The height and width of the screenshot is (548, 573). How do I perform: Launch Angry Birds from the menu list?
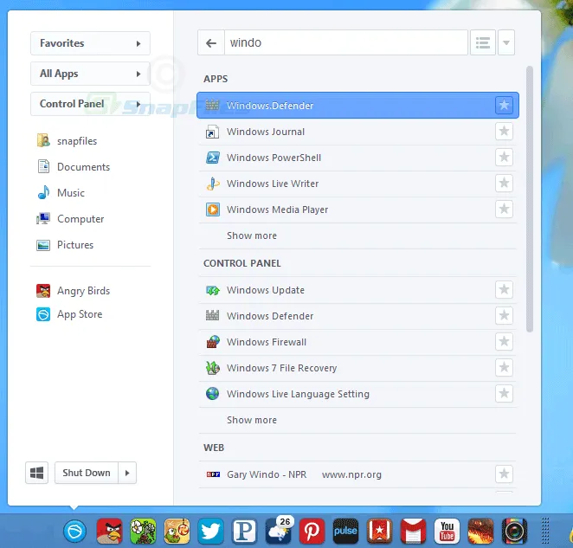click(x=73, y=291)
